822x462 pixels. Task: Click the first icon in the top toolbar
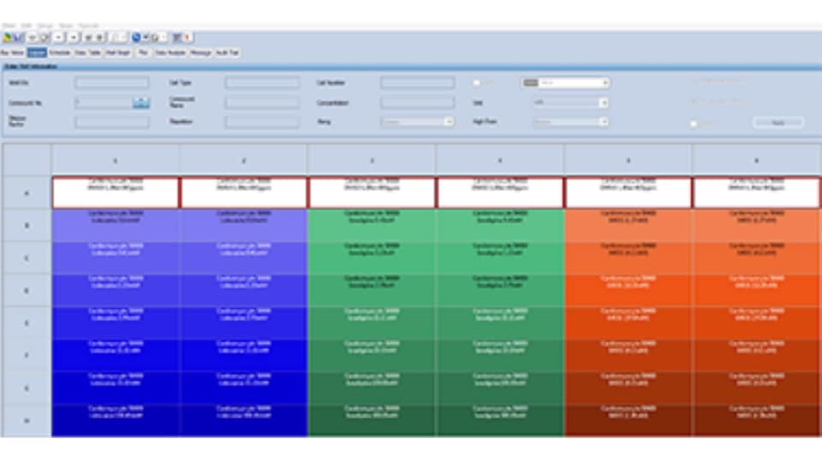coord(7,38)
